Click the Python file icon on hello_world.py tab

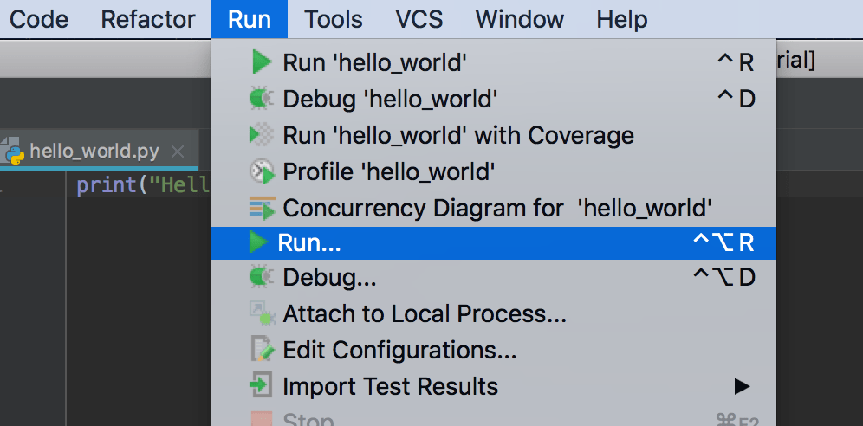click(14, 152)
